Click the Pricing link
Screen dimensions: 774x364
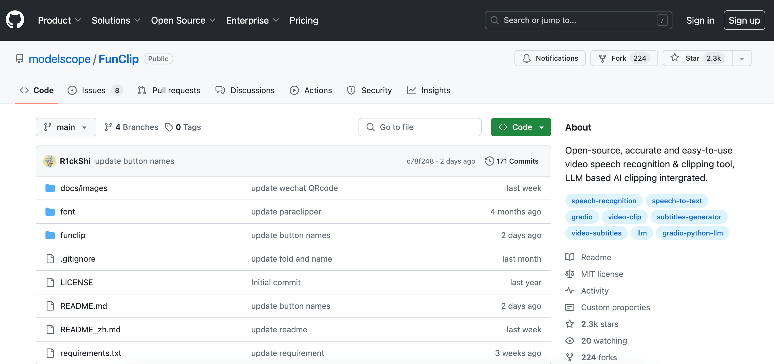point(304,20)
